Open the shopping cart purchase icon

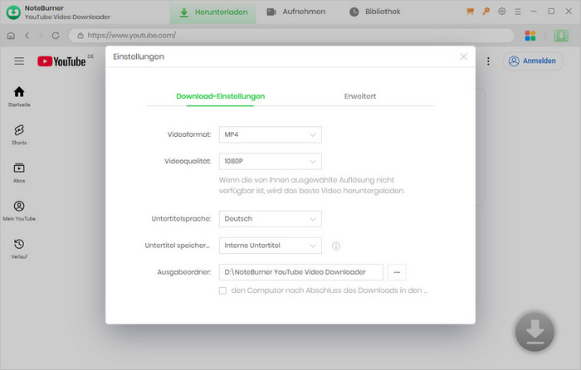click(470, 12)
